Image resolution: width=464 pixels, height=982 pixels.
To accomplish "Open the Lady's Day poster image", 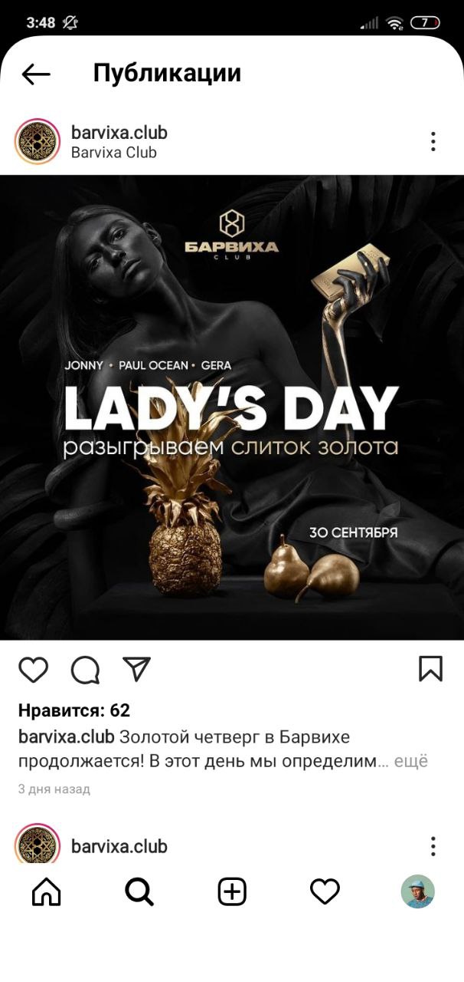I will (x=232, y=407).
